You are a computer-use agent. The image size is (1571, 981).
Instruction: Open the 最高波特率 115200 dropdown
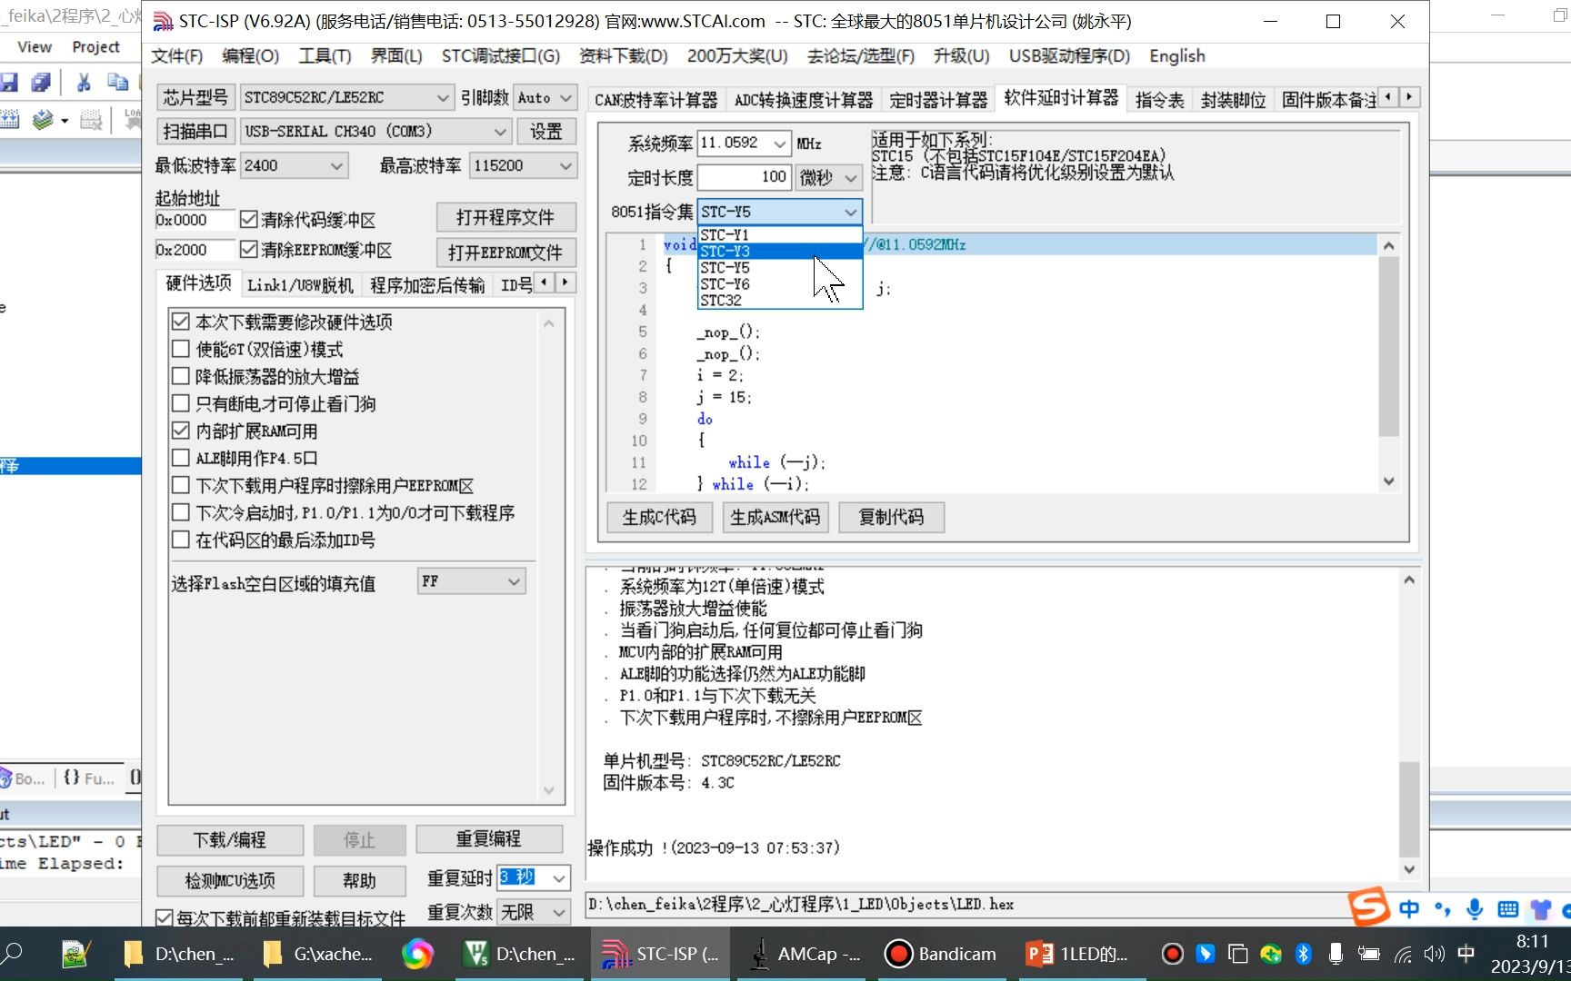pyautogui.click(x=523, y=165)
